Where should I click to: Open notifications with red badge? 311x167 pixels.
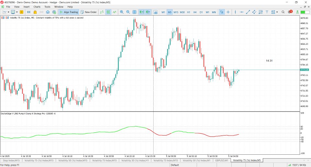[x=290, y=12]
